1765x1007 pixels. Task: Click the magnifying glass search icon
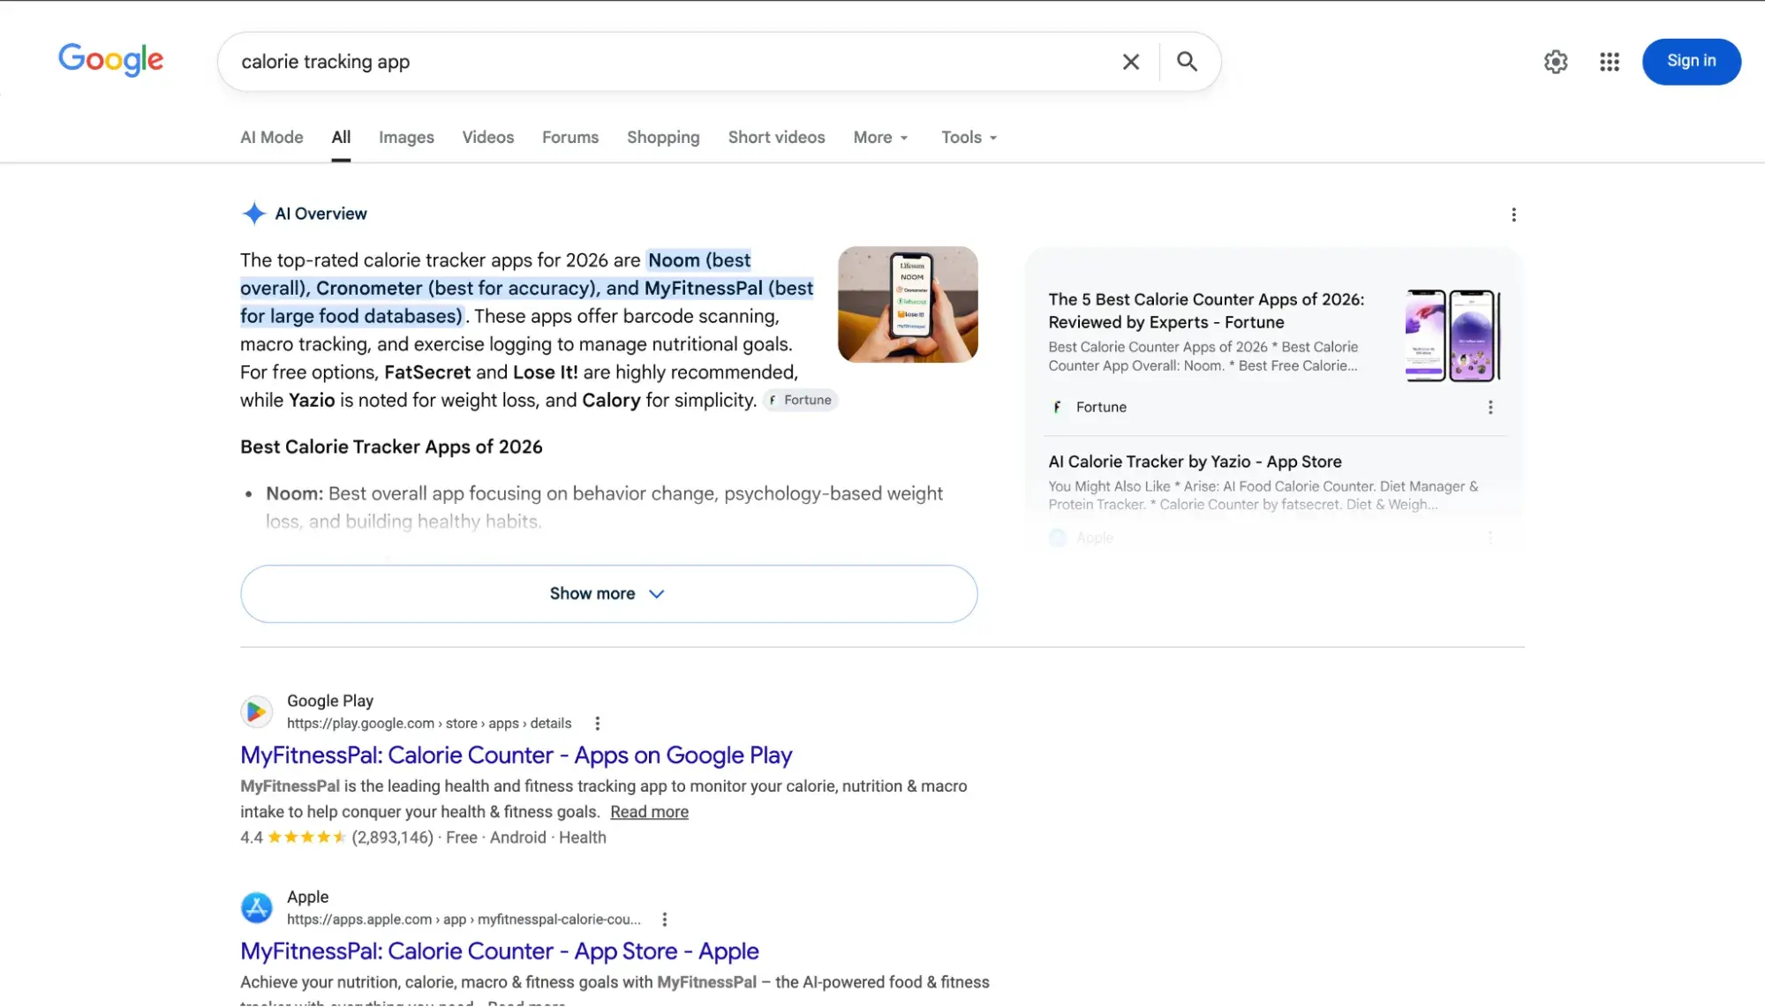(1187, 62)
